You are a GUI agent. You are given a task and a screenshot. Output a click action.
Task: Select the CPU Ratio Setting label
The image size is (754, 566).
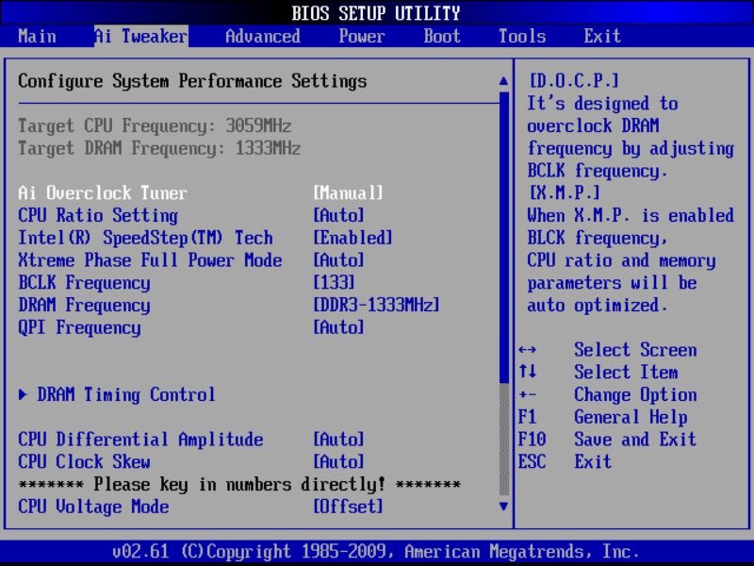98,215
